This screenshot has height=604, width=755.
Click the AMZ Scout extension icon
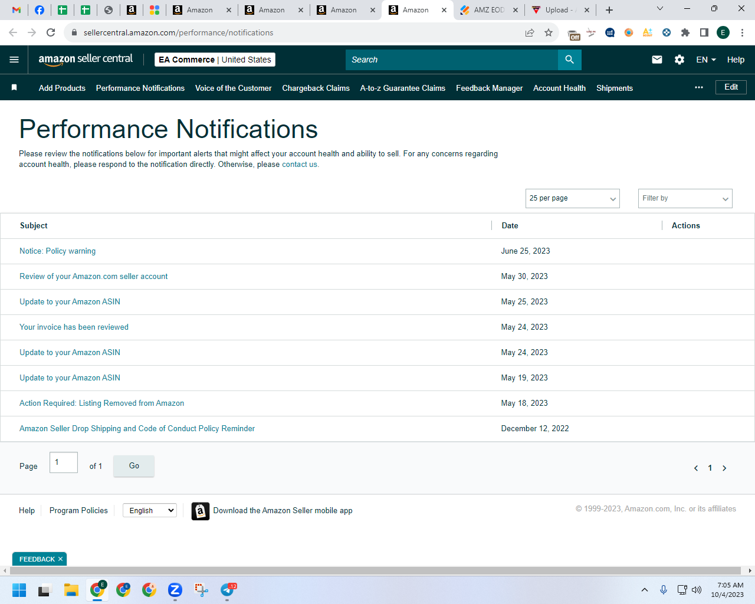click(x=648, y=32)
